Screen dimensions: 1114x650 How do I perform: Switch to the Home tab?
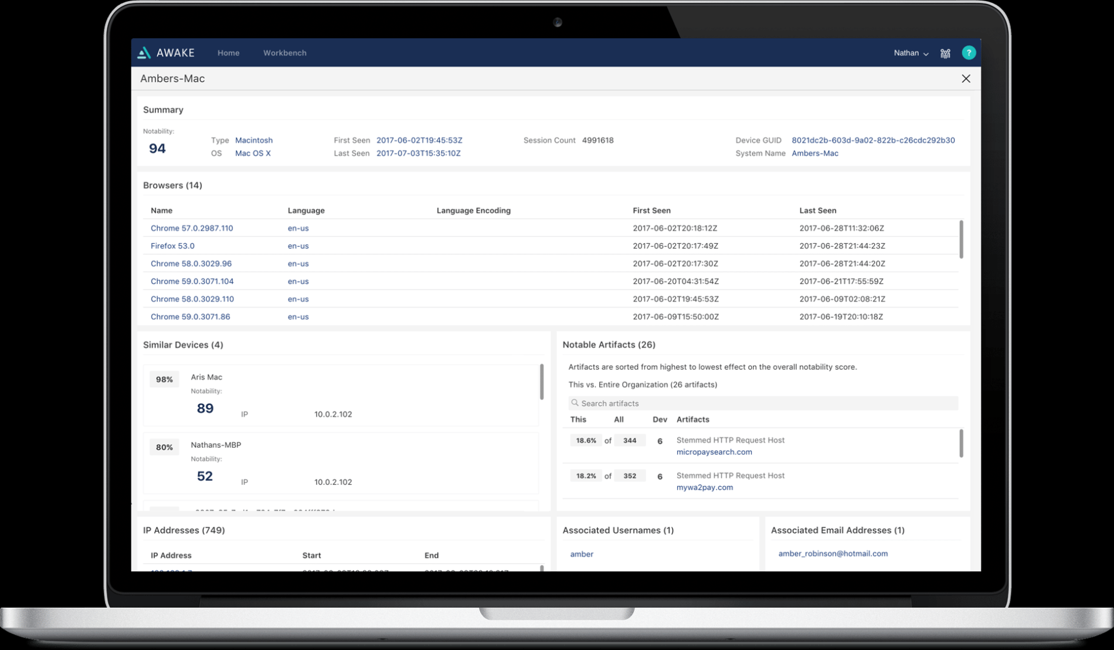[x=228, y=53]
